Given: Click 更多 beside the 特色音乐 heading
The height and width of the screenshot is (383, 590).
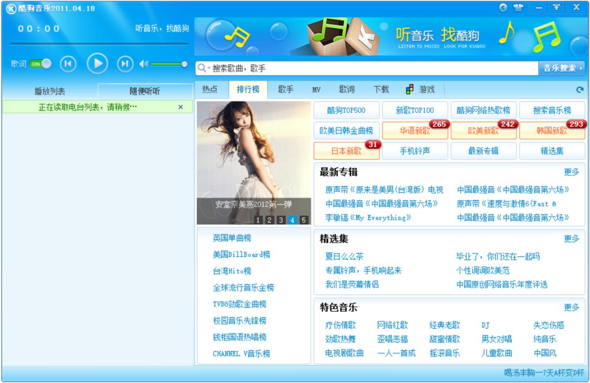Looking at the screenshot, I should (x=571, y=308).
